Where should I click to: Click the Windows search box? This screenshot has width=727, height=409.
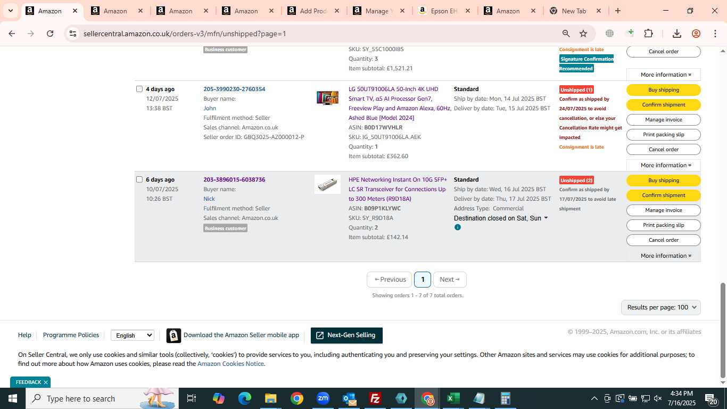102,398
